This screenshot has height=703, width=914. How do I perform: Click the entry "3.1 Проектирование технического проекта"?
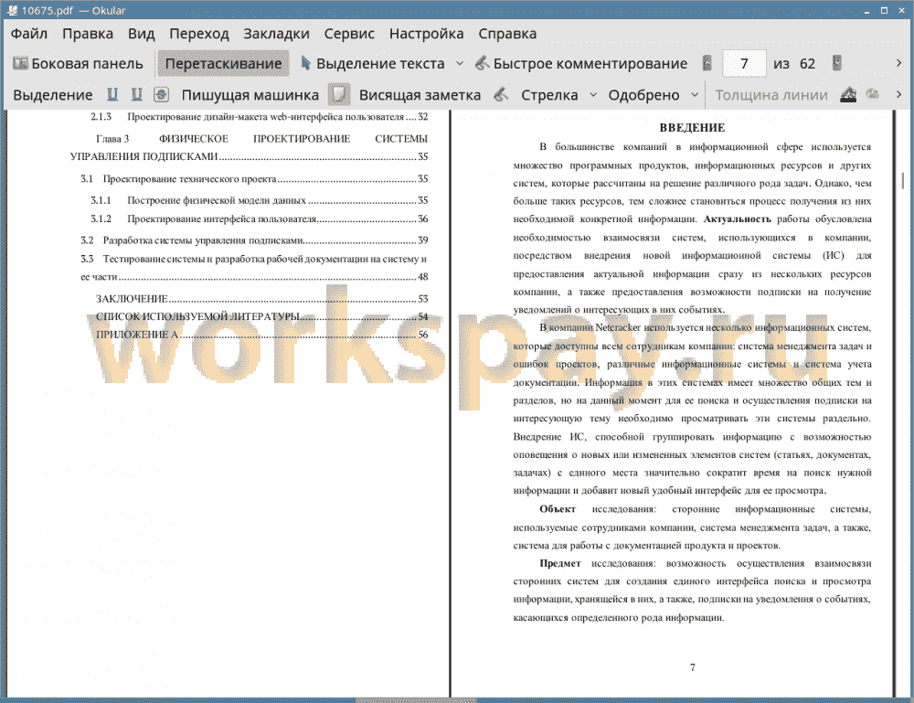(254, 178)
